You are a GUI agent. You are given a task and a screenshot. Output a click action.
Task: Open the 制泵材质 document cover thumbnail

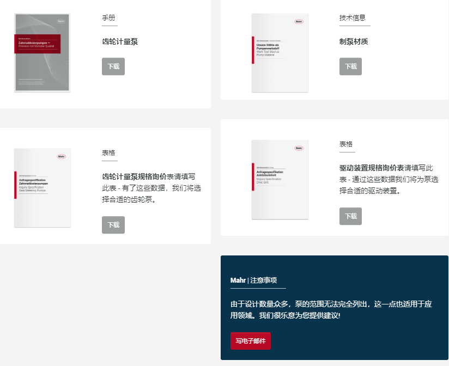[280, 53]
